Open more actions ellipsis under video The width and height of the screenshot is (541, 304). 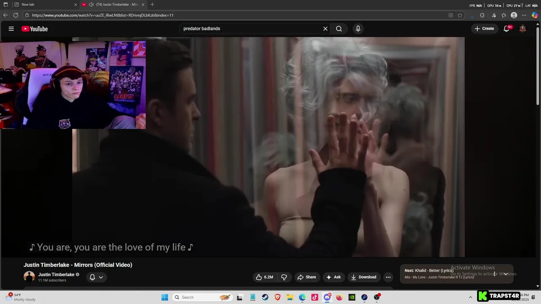[x=388, y=277]
